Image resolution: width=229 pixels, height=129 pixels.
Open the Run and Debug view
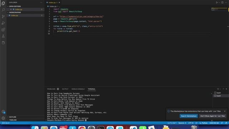tap(3, 23)
